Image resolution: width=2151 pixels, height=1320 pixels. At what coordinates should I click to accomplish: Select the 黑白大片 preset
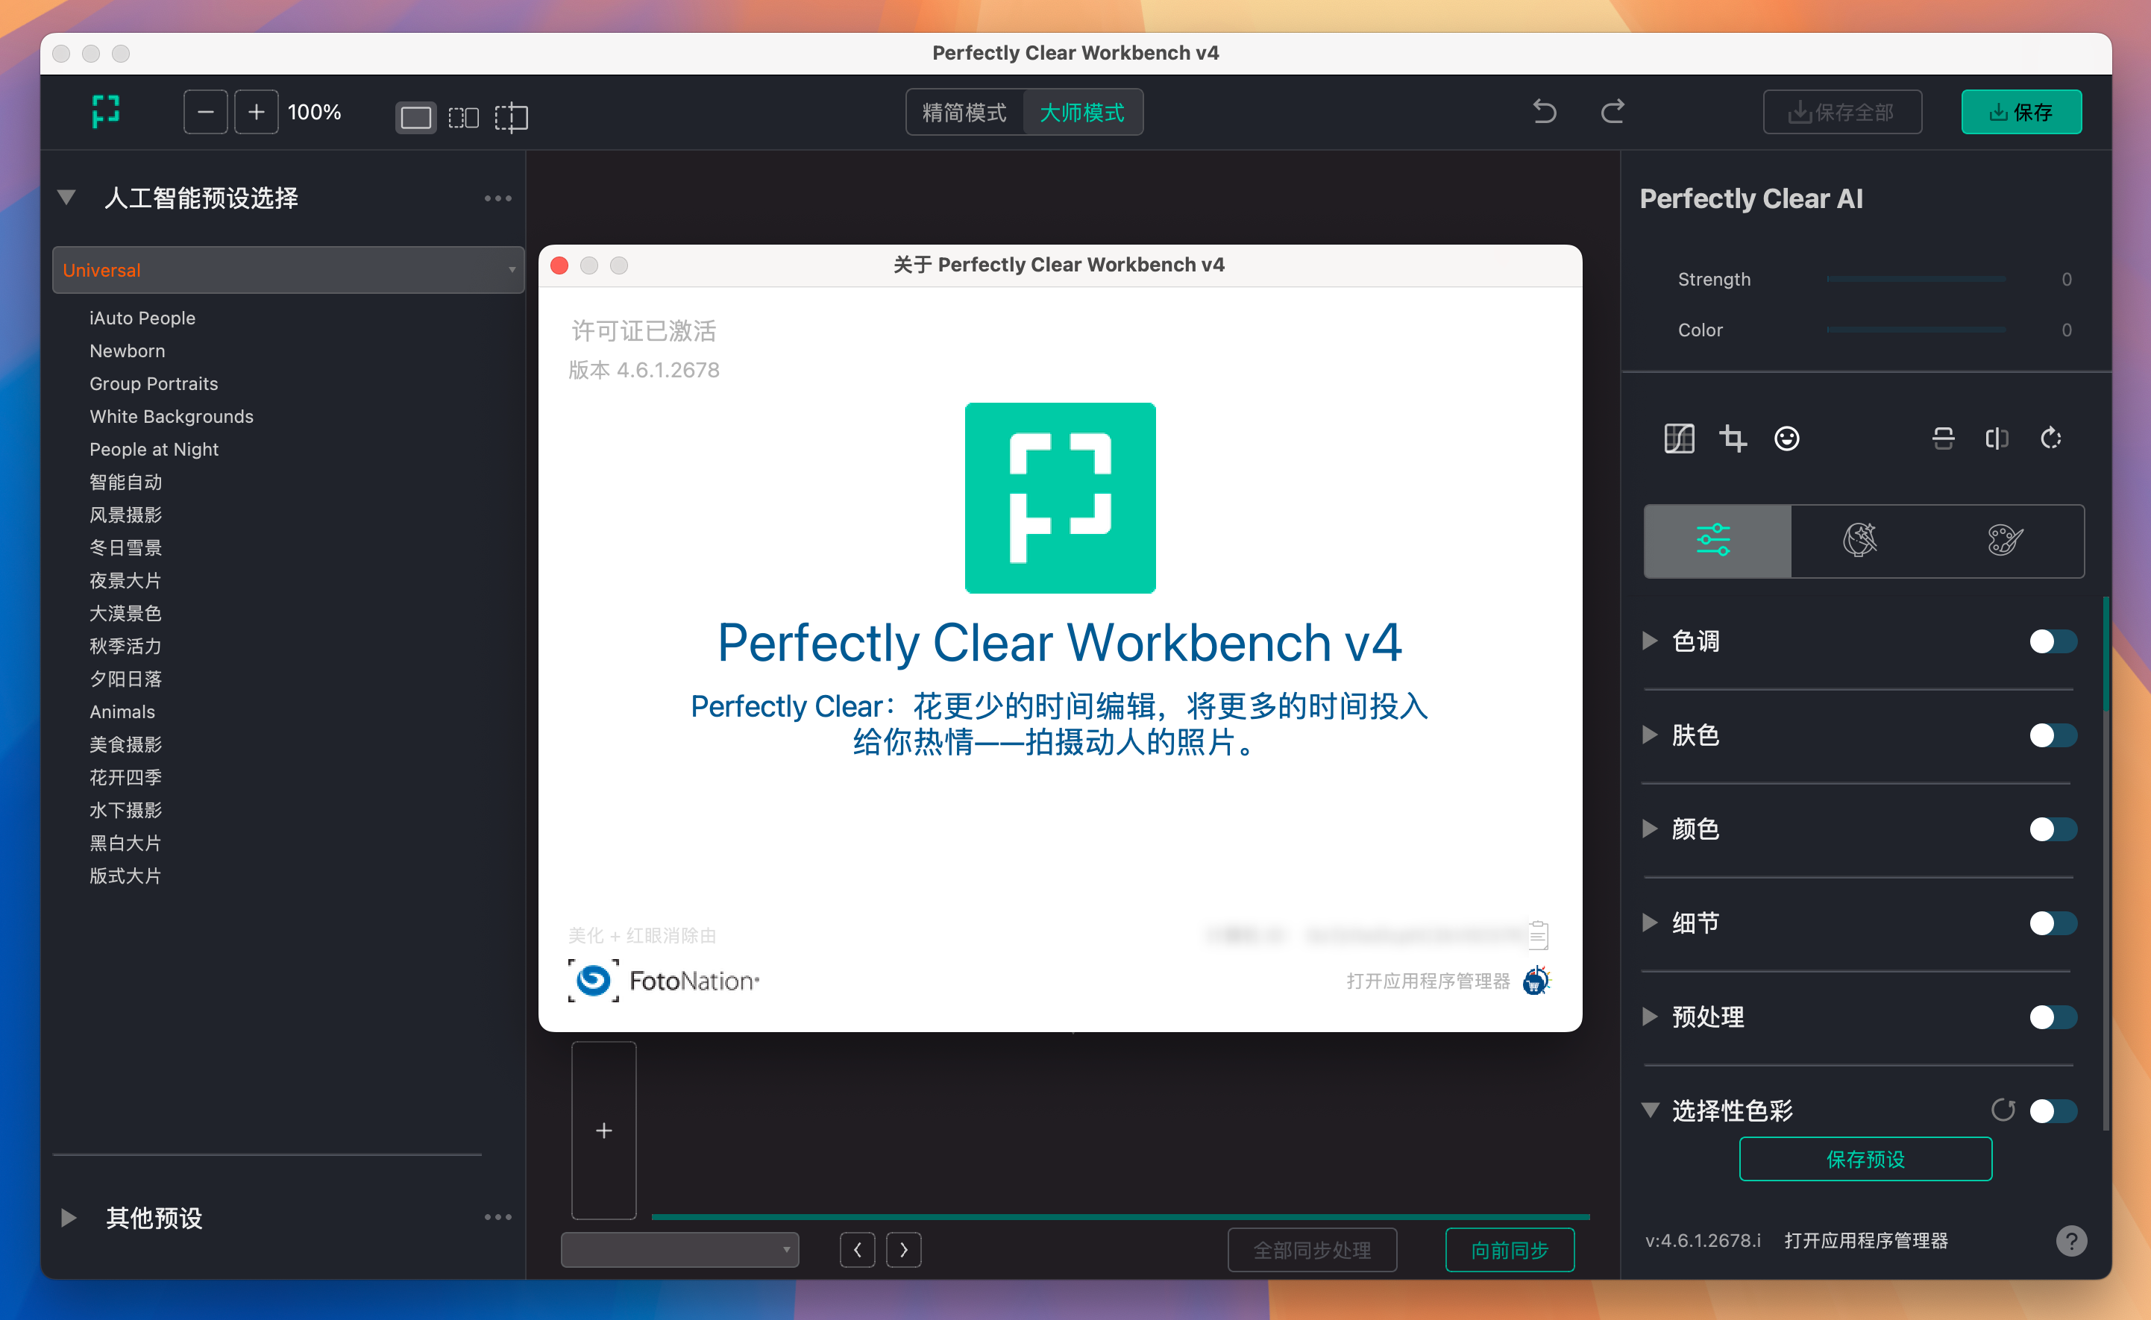126,843
